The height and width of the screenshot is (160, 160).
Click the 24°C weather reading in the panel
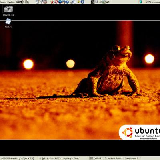(148, 2)
